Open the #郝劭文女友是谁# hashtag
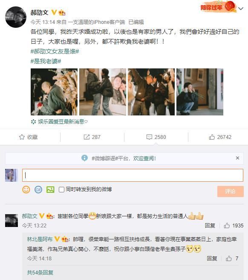The image size is (248, 280). [x=55, y=51]
